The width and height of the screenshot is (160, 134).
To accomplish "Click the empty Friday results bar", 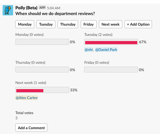I will 111,70.
